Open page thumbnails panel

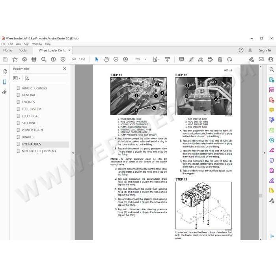[x=5, y=72]
